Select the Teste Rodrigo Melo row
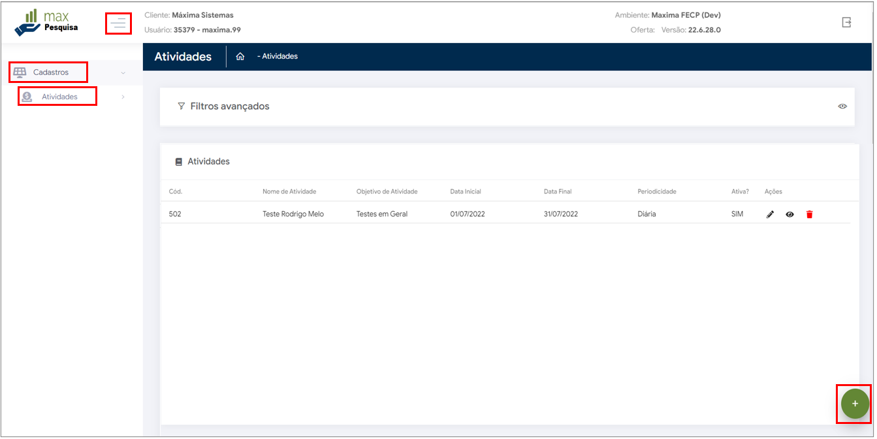877x439 pixels. point(293,214)
